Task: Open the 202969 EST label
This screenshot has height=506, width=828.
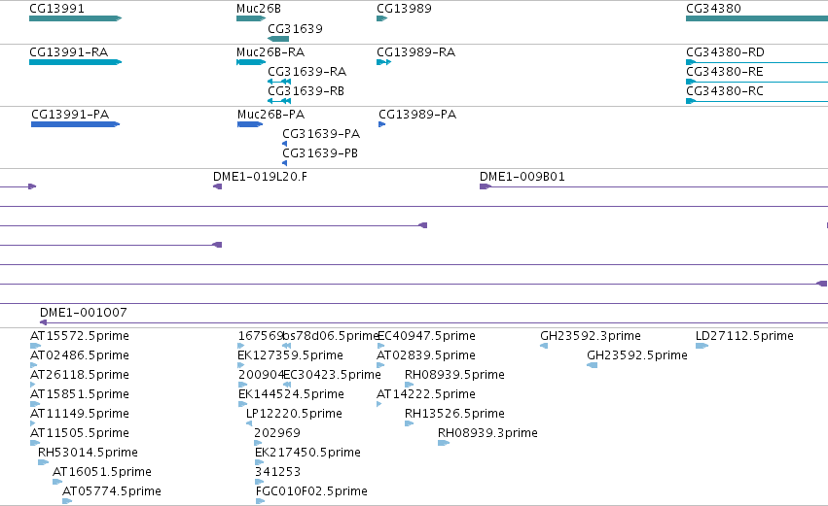Action: click(277, 433)
